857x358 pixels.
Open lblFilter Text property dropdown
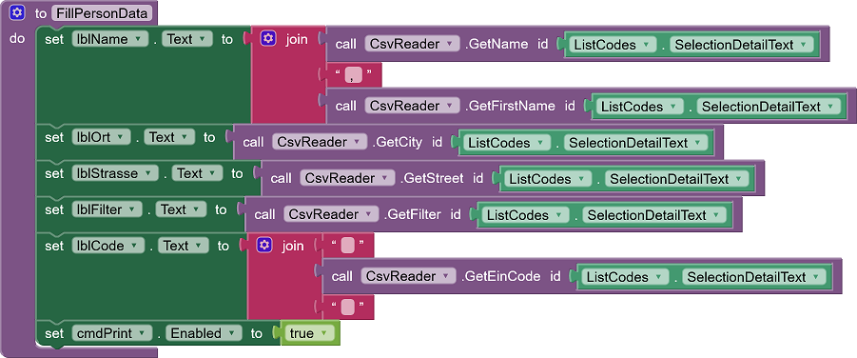point(181,209)
